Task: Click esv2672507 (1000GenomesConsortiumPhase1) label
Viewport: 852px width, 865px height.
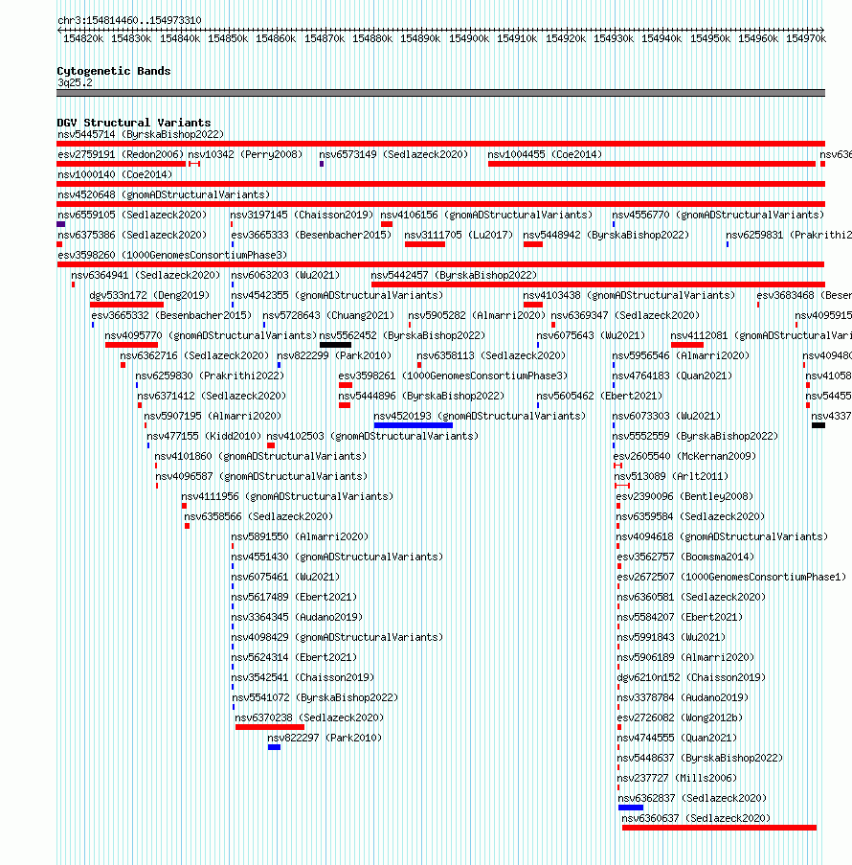Action: tap(731, 577)
